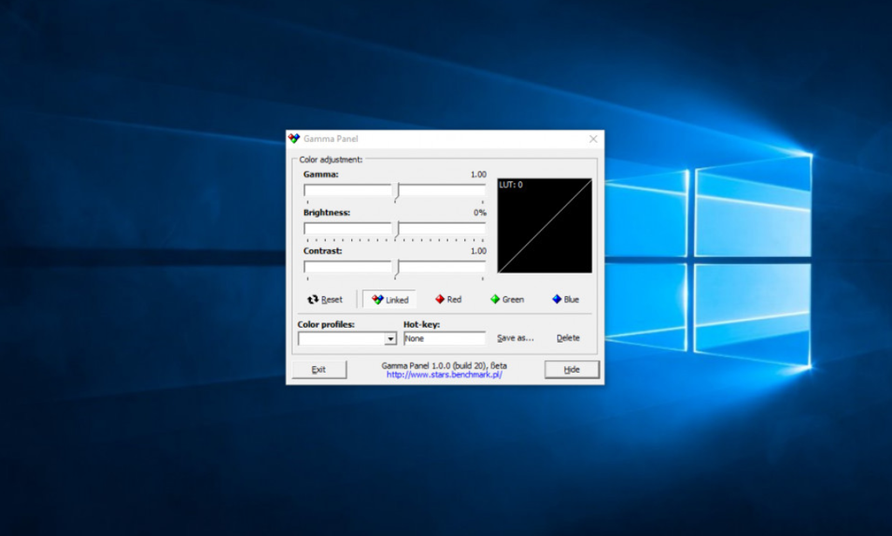
Task: Click the Delete profile button
Action: tap(568, 338)
